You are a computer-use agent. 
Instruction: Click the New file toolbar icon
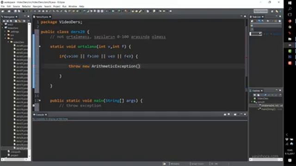point(3,11)
